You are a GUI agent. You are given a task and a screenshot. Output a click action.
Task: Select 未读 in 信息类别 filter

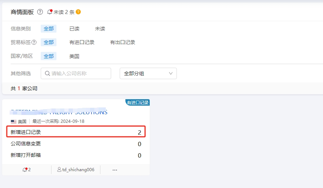tap(100, 29)
